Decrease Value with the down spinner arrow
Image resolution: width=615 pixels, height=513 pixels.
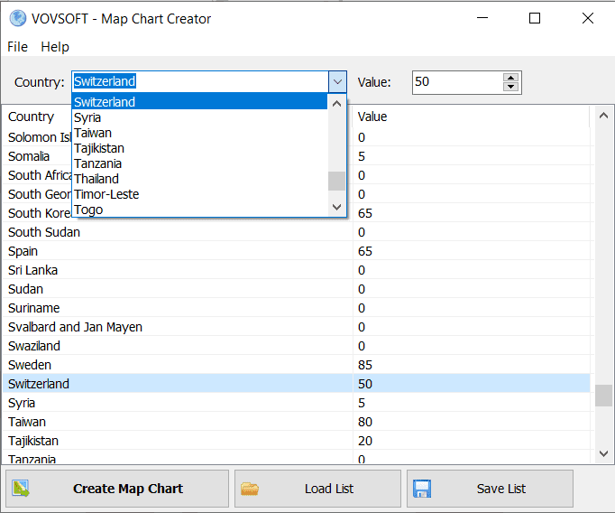point(511,87)
